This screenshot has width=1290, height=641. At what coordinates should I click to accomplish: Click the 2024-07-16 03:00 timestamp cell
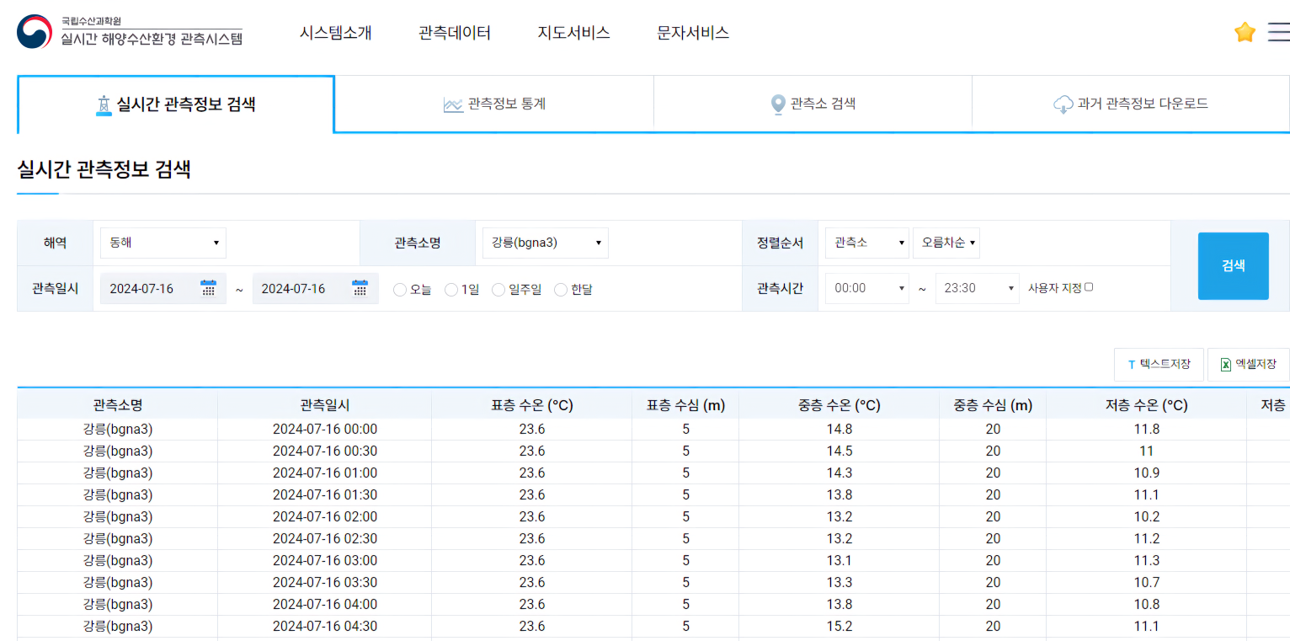click(325, 561)
